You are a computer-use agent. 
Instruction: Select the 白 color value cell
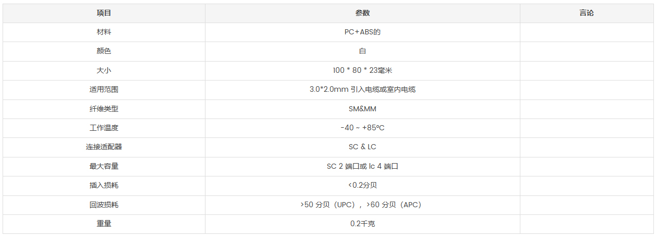point(363,51)
